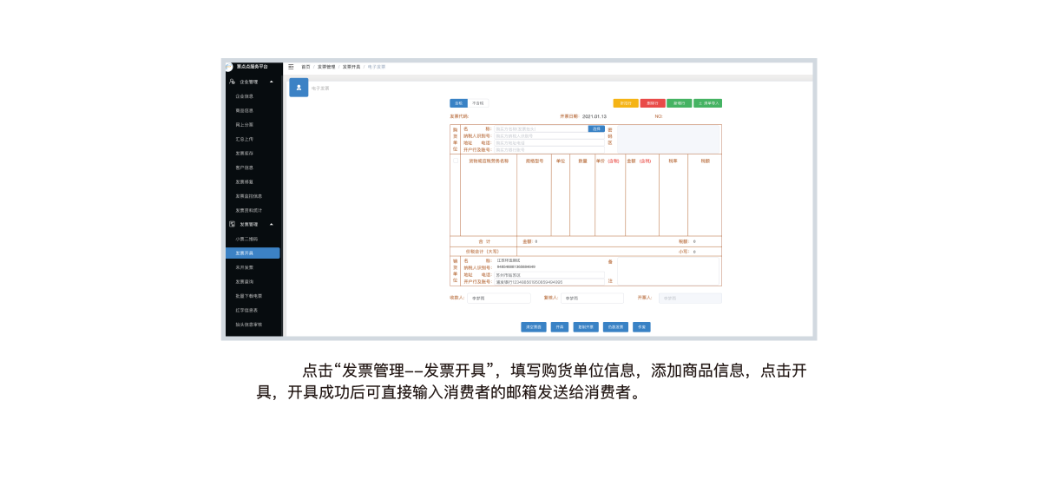Viewport: 1038px width, 486px height.
Task: Collapse the 企业管理 section arrow
Action: [272, 82]
